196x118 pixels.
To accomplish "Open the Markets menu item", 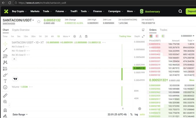I will (35, 11).
